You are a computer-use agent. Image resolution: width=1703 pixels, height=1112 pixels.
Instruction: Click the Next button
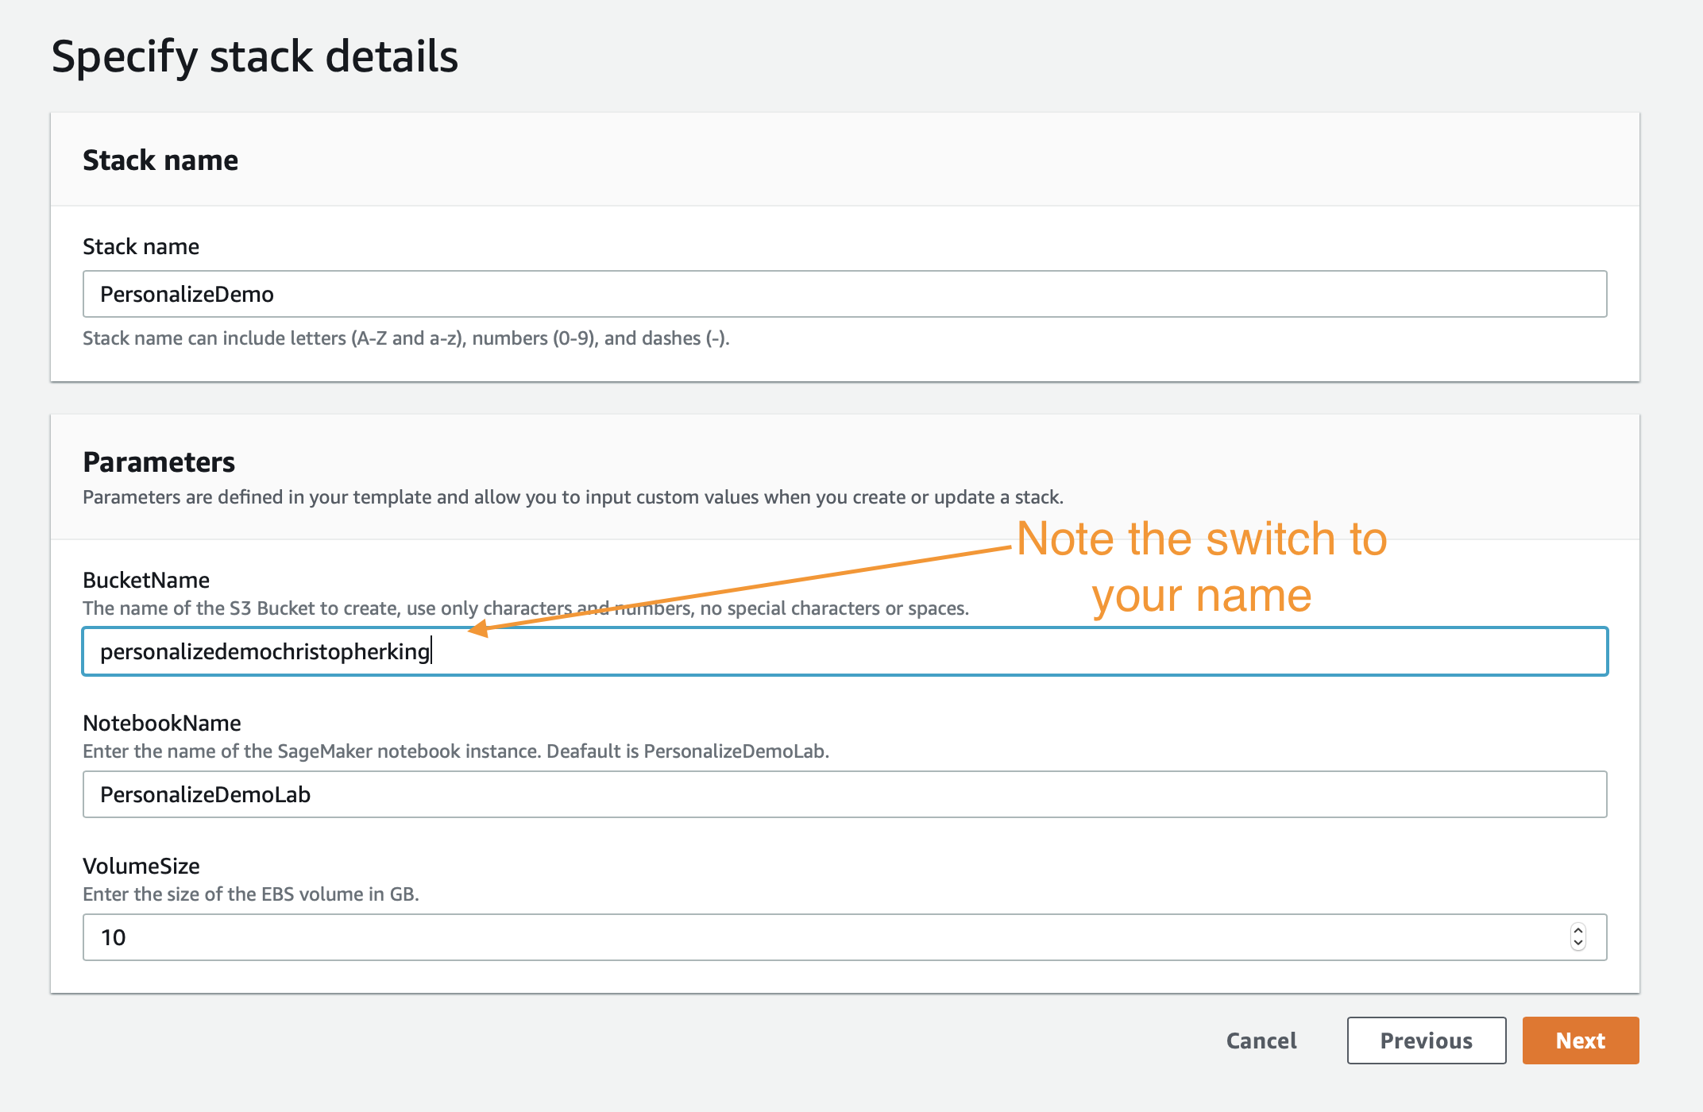point(1580,1041)
